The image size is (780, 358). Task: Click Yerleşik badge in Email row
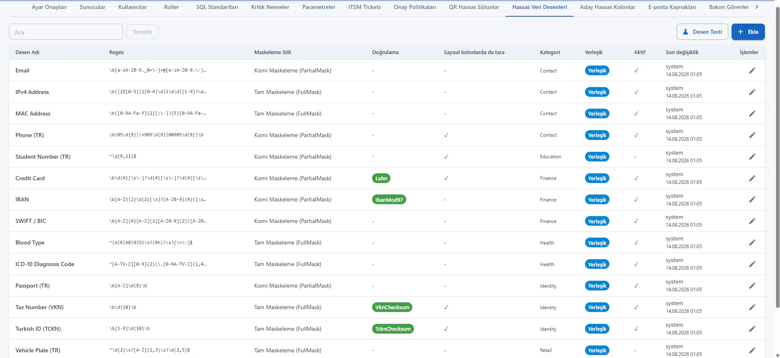coord(597,70)
